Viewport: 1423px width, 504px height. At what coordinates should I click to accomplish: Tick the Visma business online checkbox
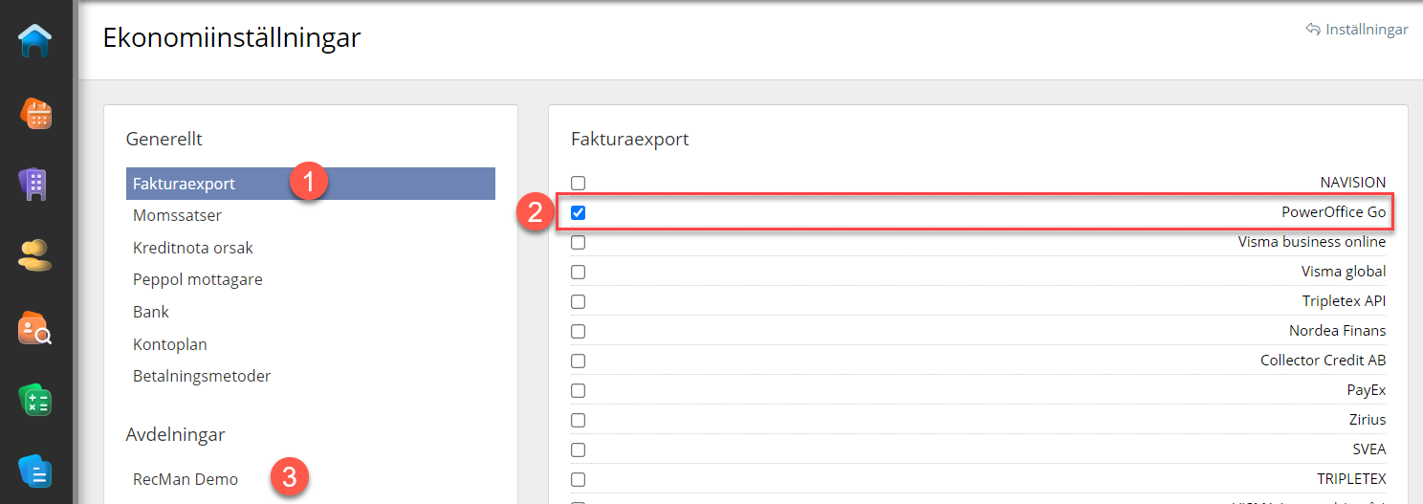pos(578,243)
